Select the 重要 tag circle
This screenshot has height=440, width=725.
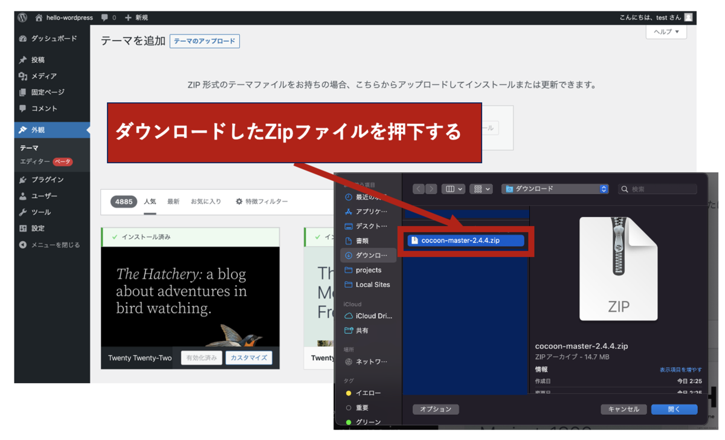point(348,408)
